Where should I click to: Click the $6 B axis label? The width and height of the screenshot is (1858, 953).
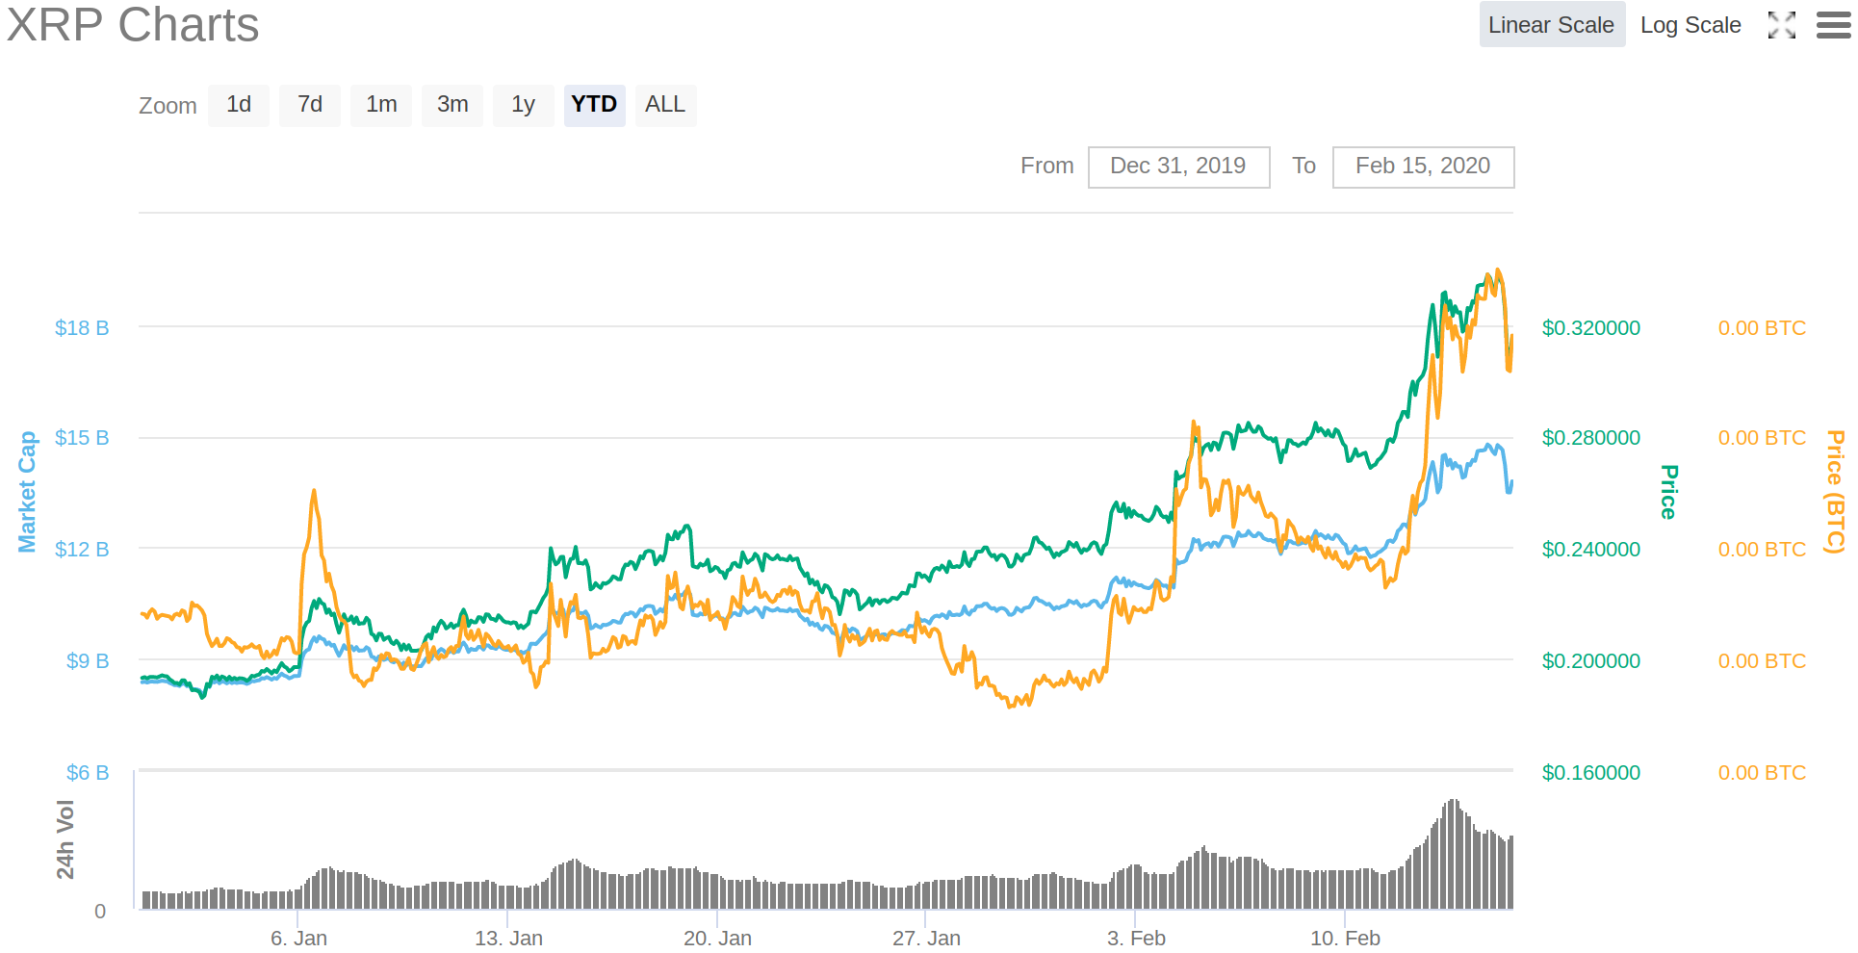click(x=88, y=773)
